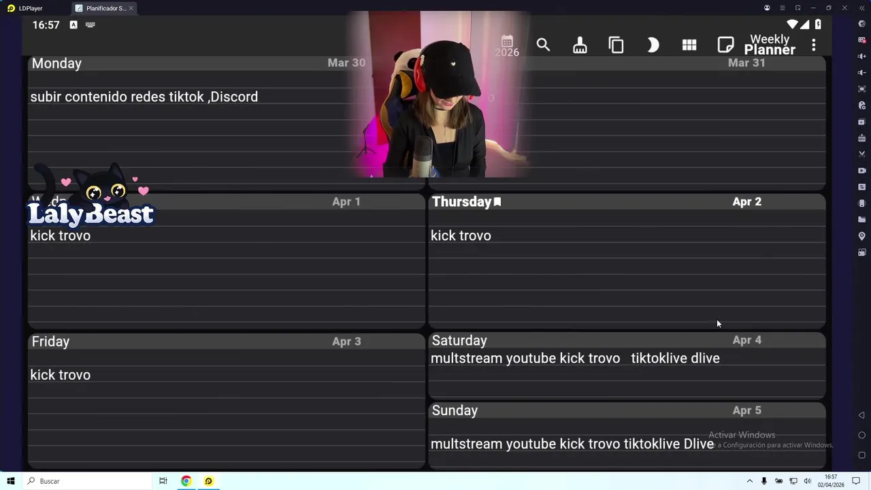Open Windows Task View
The width and height of the screenshot is (871, 490).
tap(163, 481)
